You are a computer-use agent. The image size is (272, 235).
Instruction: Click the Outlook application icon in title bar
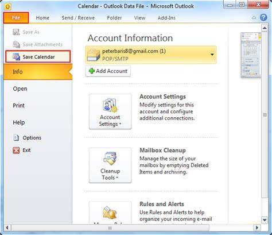coord(7,6)
